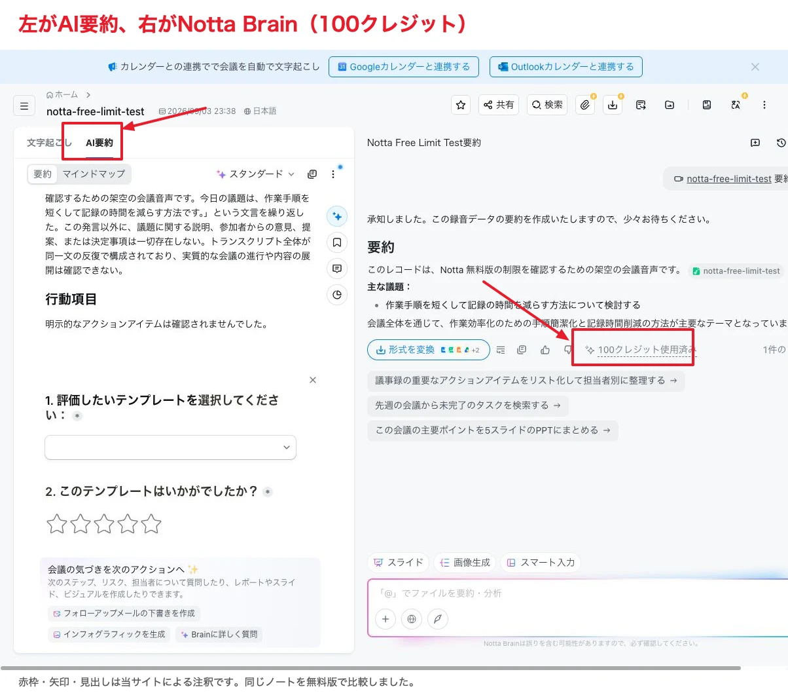Open the vertical three-dot menu in header
The width and height of the screenshot is (788, 695).
pyautogui.click(x=764, y=105)
